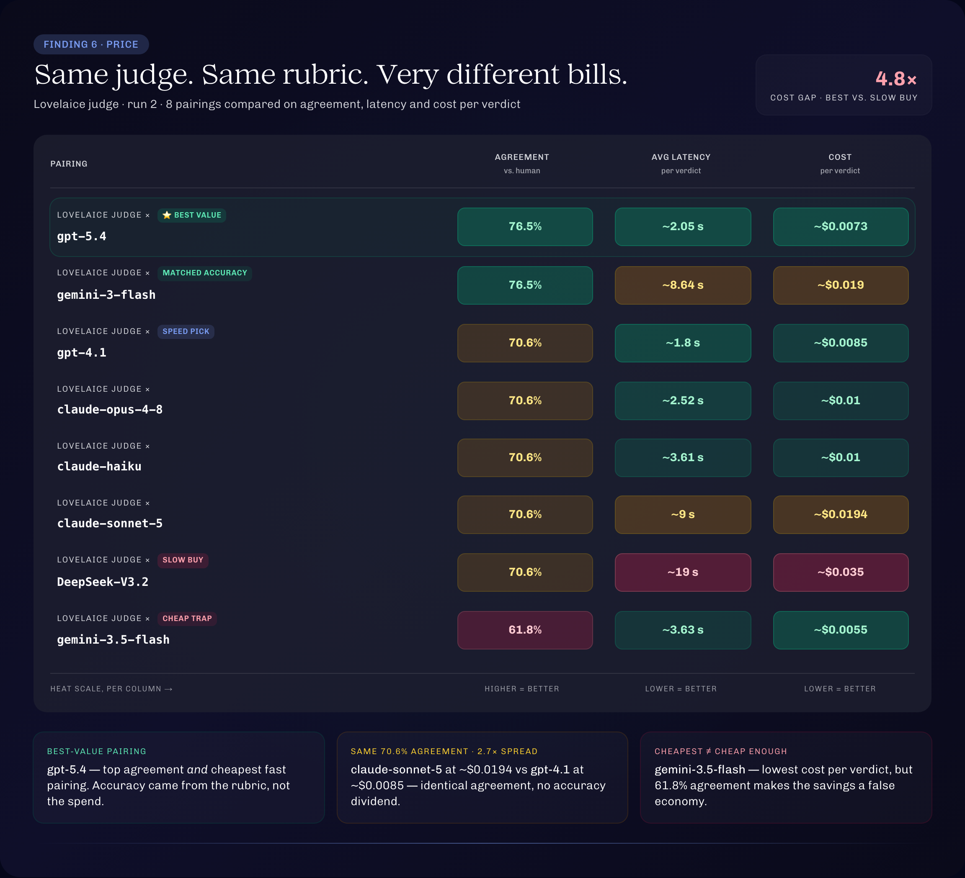Image resolution: width=965 pixels, height=878 pixels.
Task: Click the 61.8% agreement cell
Action: (525, 630)
